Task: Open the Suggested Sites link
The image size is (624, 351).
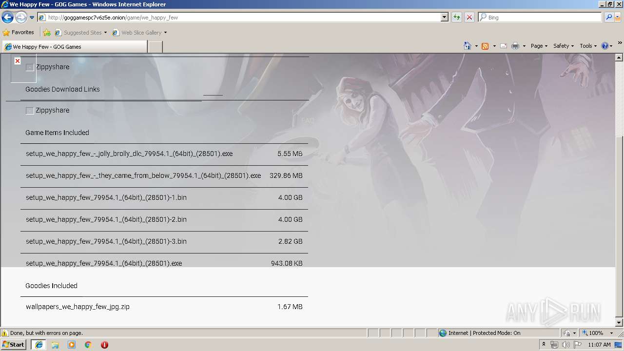Action: coord(80,33)
